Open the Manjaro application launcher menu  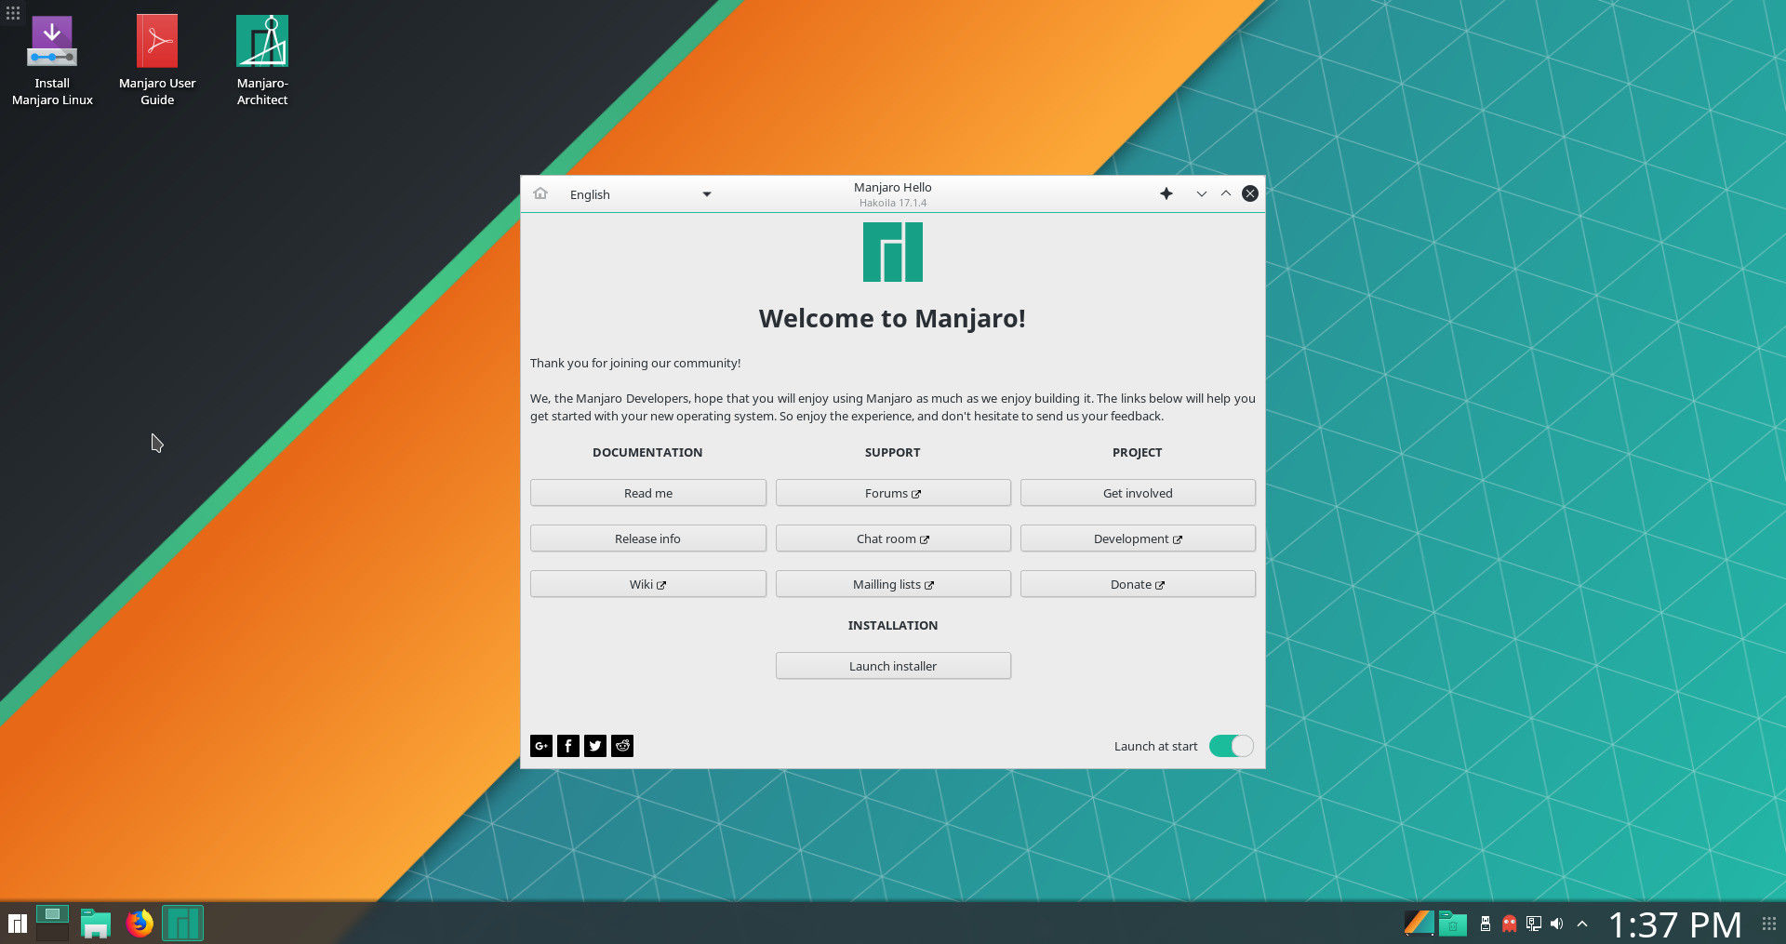point(18,924)
